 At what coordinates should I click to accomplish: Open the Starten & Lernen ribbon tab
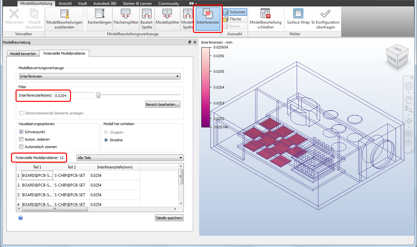point(137,4)
